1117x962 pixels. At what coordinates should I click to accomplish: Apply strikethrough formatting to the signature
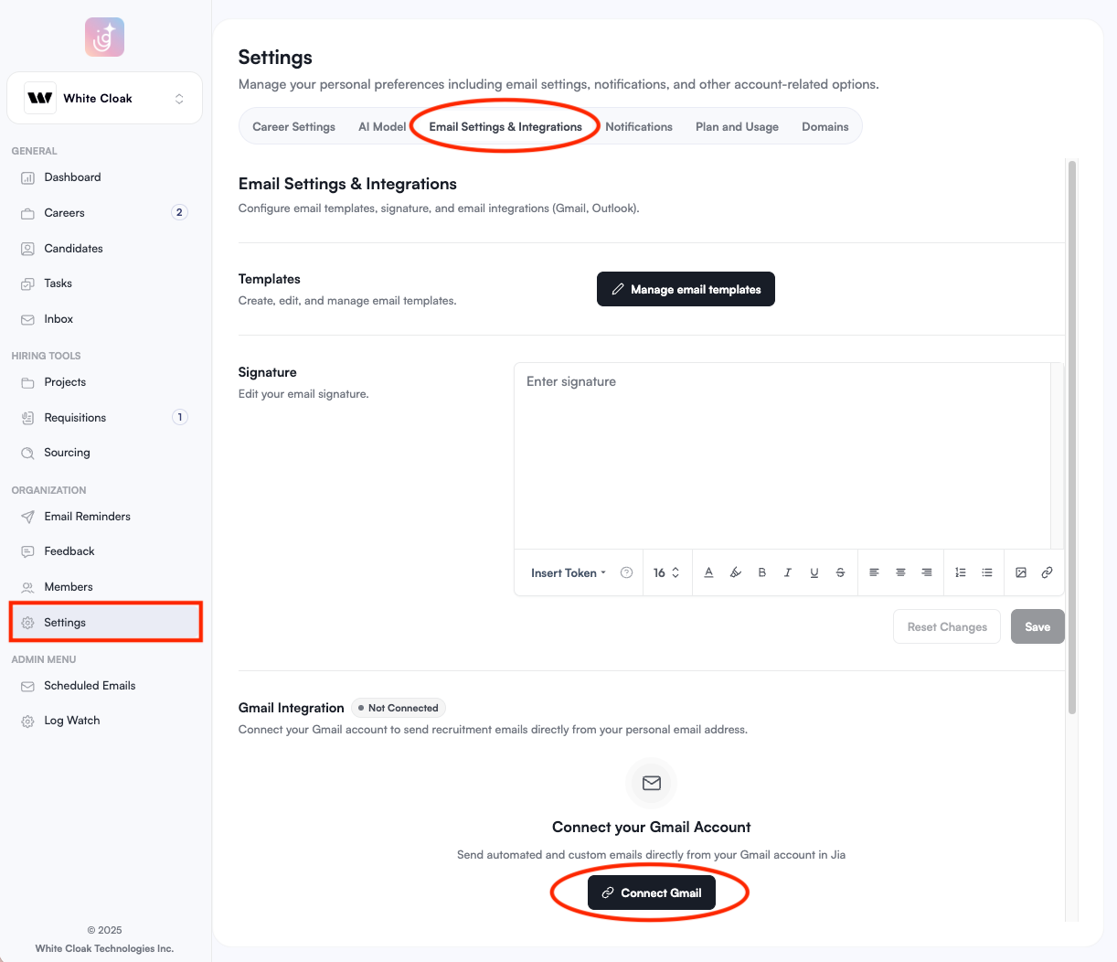[x=840, y=572]
